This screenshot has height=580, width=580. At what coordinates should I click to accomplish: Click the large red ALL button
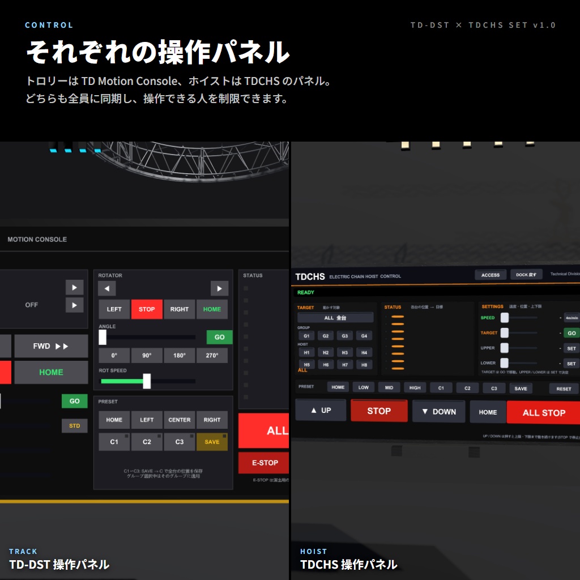tap(263, 431)
